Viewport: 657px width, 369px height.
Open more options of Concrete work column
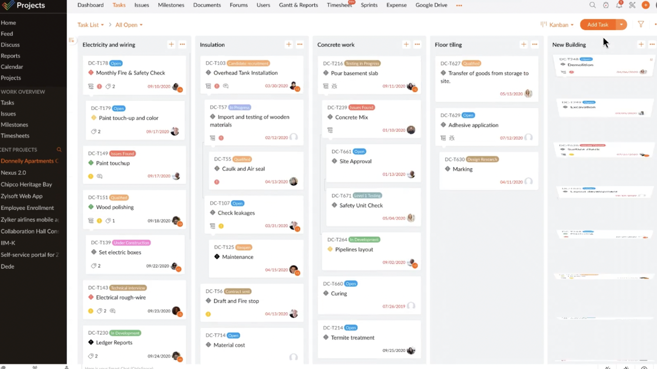(x=417, y=45)
